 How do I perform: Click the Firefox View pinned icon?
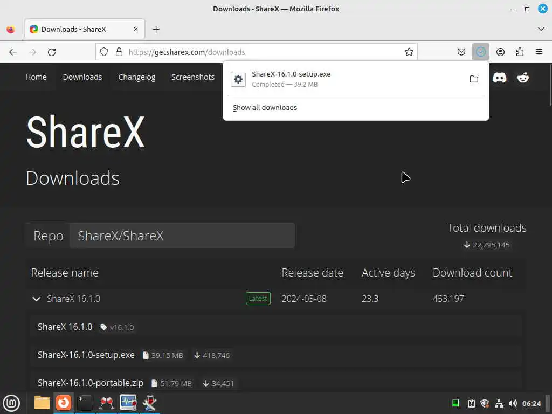[x=11, y=29]
